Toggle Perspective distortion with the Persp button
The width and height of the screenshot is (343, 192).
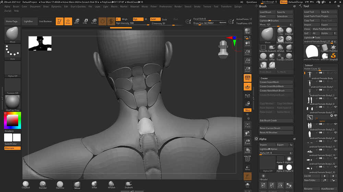(x=247, y=78)
